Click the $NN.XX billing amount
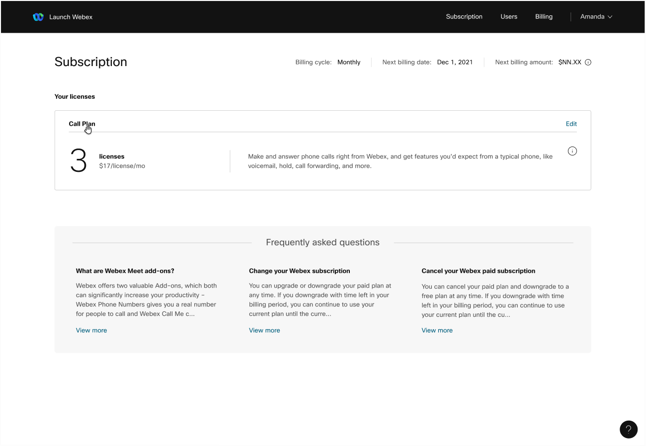The height and width of the screenshot is (446, 646). (x=569, y=63)
